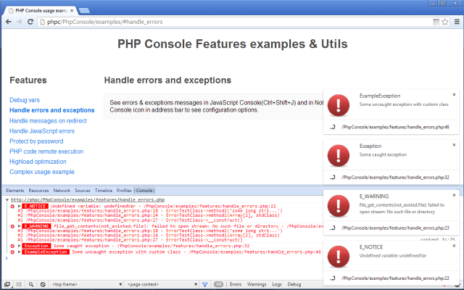Expand the Exception console entry arrow
The width and height of the screenshot is (464, 290).
20,246
